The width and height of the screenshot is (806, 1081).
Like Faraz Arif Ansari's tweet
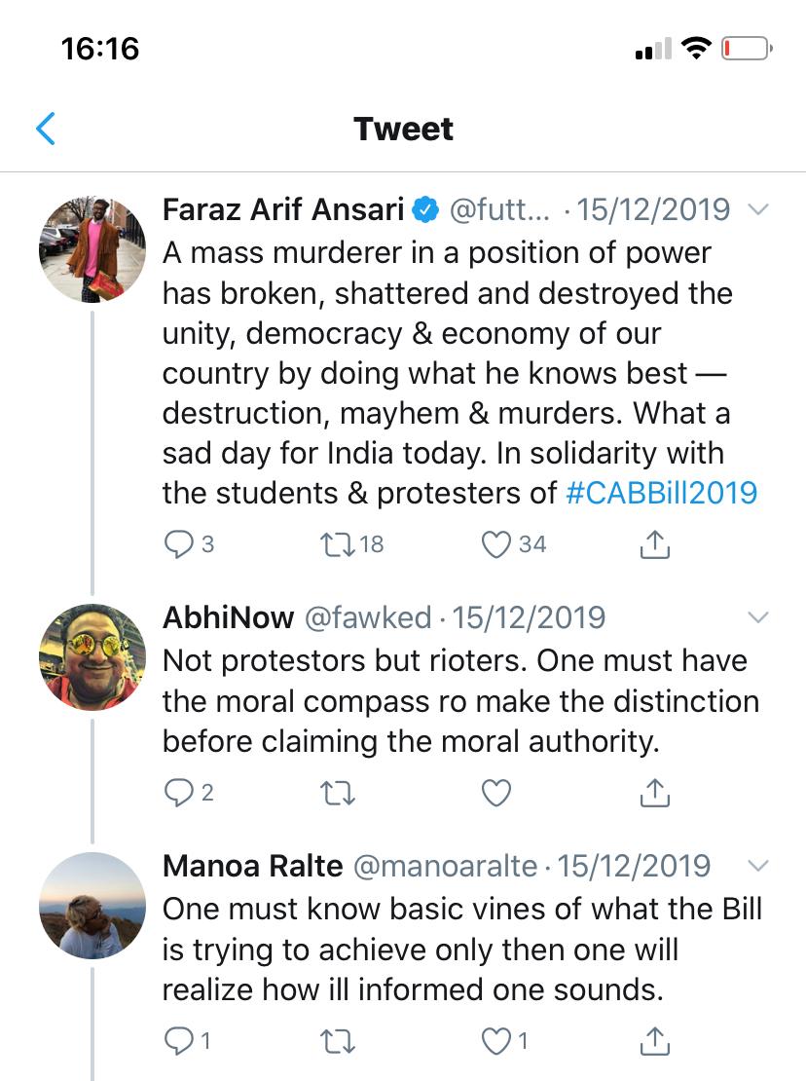(x=497, y=544)
